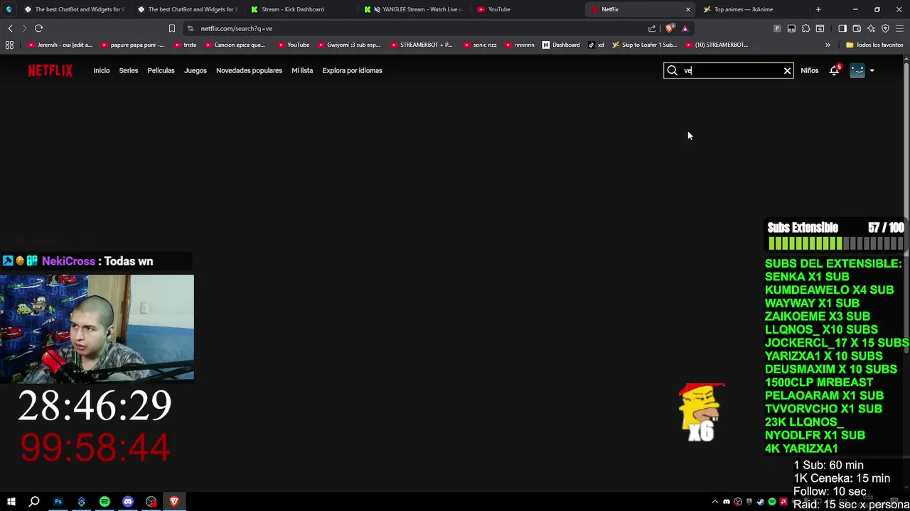Screen dimensions: 910x511
Task: Click the browser forward arrow
Action: coord(24,28)
